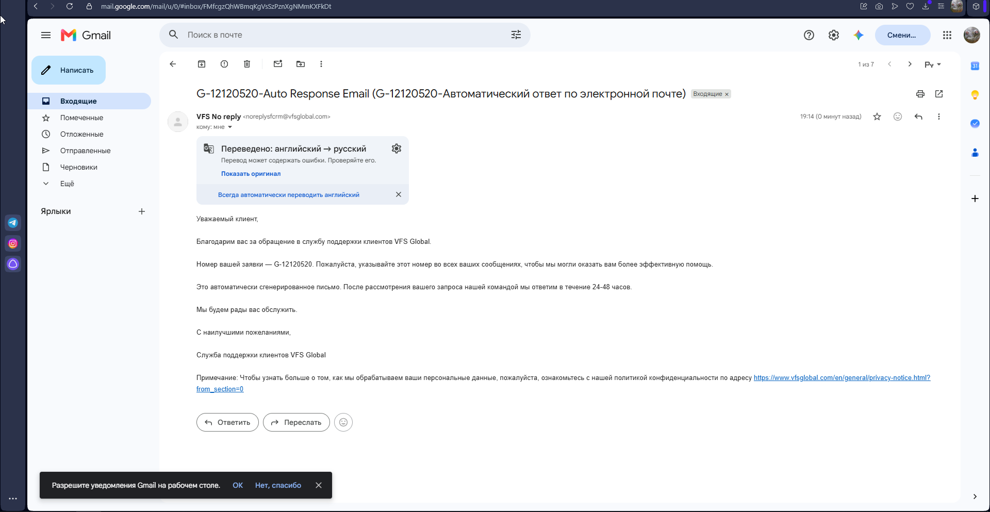Open input language selector Ру

point(933,64)
